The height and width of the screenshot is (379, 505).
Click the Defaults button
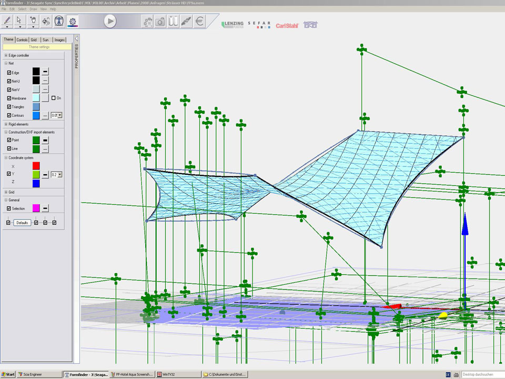tap(22, 223)
